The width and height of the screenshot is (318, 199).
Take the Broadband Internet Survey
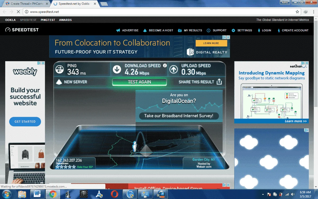pos(179,116)
